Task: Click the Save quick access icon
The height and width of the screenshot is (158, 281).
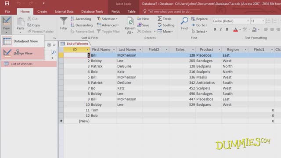Action: [7, 3]
